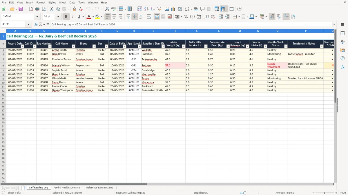The width and height of the screenshot is (348, 195).
Task: Click the Clear Direct Formatting icon
Action: (81, 9)
